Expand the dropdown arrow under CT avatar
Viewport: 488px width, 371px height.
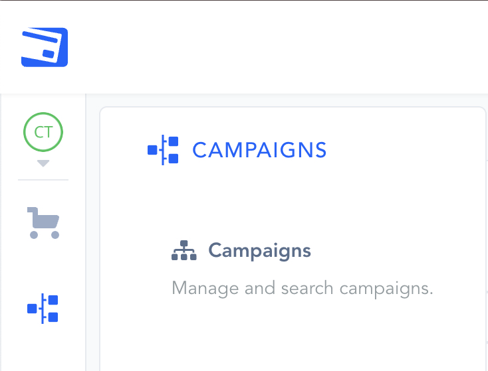pos(43,163)
